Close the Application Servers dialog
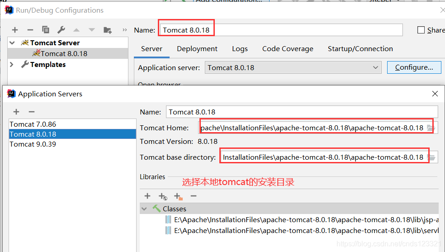 click(435, 94)
